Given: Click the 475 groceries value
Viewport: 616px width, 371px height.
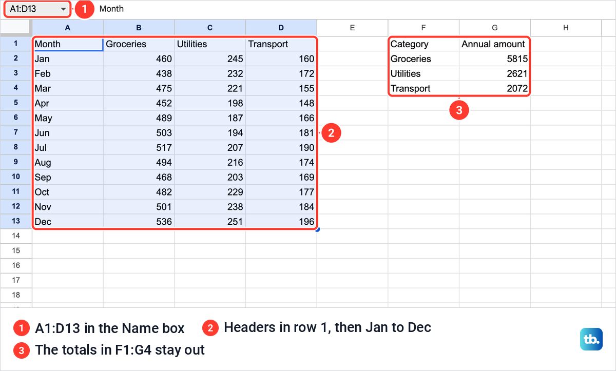Looking at the screenshot, I should click(x=139, y=89).
